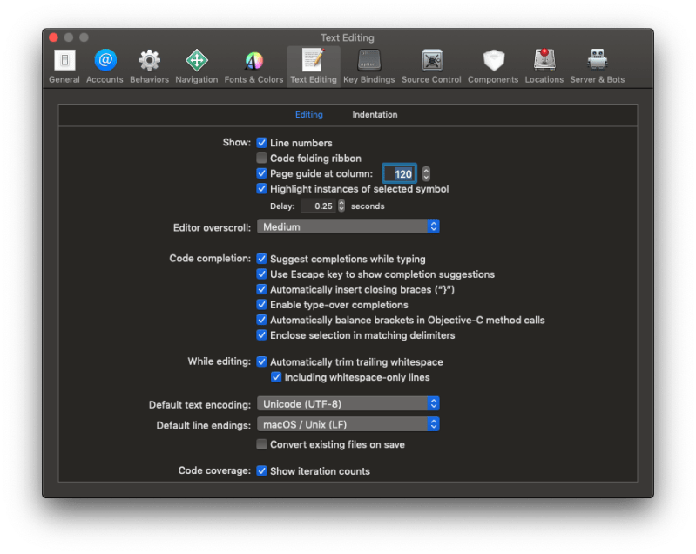696x554 pixels.
Task: Toggle Enclose selection in matching delimiters
Action: click(x=262, y=335)
